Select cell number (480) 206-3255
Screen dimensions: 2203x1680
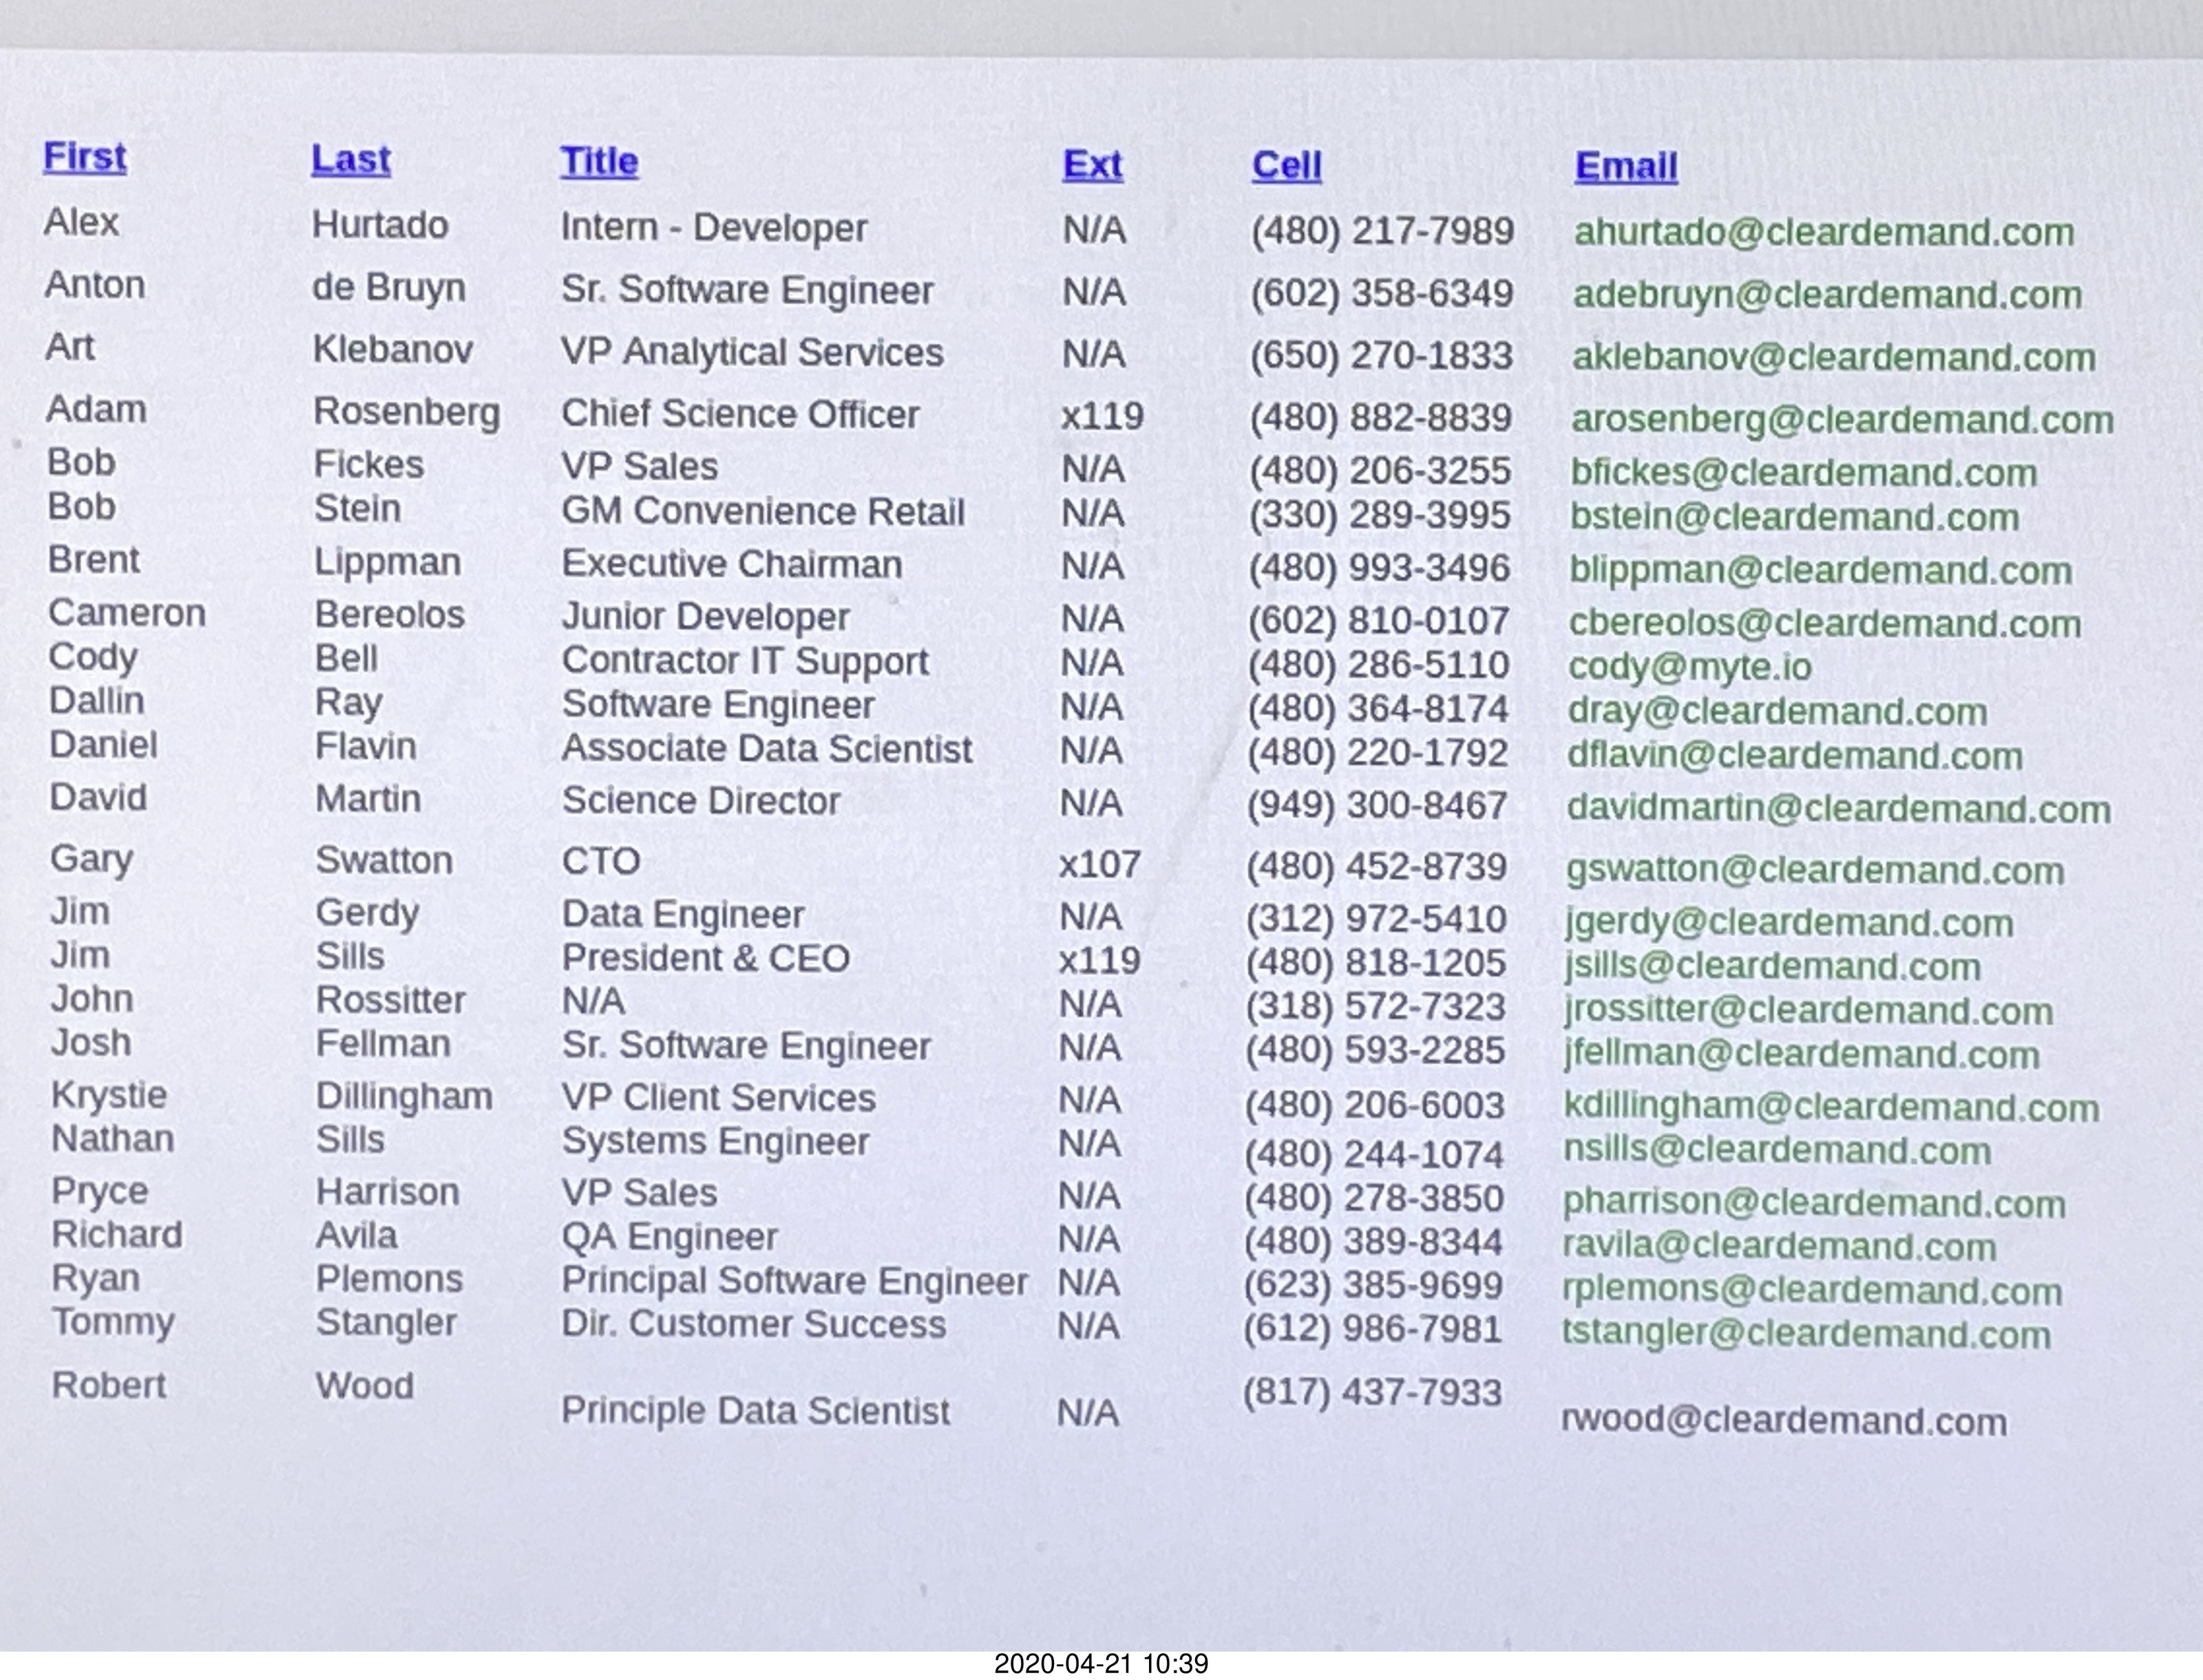click(1380, 471)
